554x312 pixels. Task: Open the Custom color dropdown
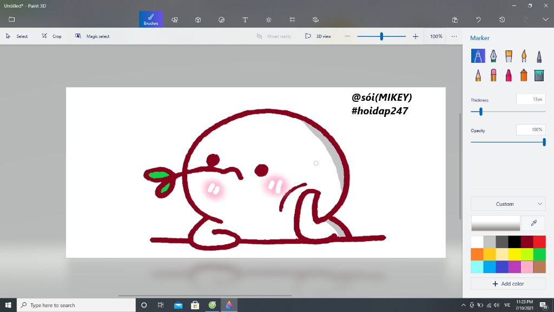pos(507,204)
